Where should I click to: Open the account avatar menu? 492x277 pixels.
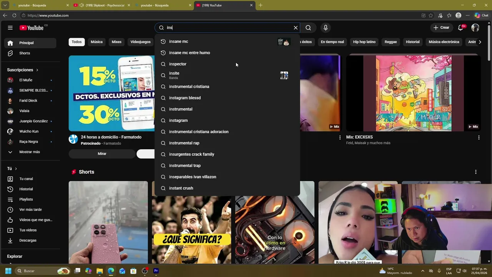[475, 28]
